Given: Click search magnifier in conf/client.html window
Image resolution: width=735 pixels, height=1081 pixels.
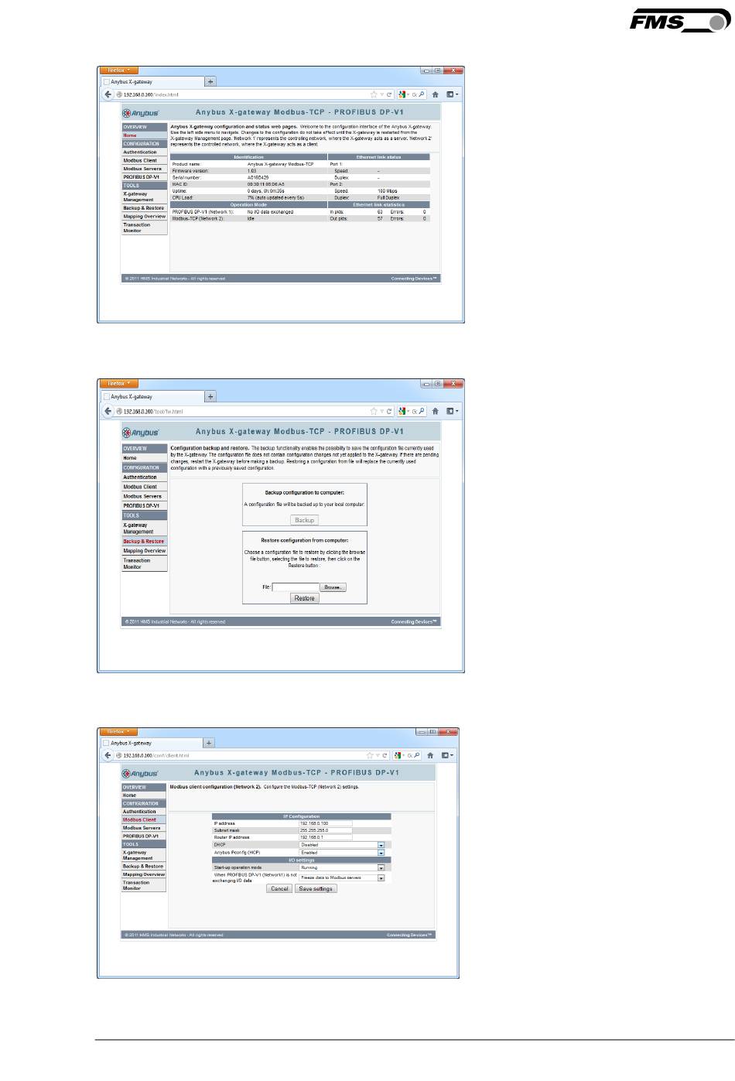Looking at the screenshot, I should tap(416, 755).
